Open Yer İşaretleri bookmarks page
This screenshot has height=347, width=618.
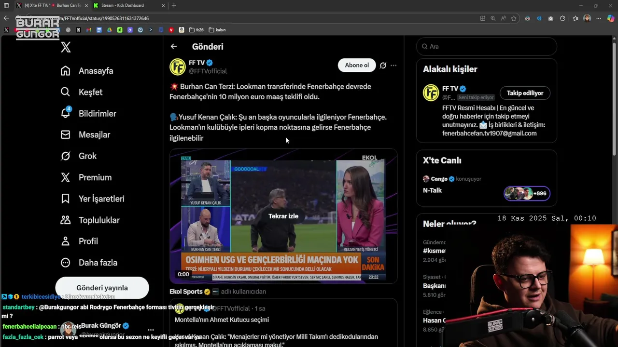click(x=92, y=199)
